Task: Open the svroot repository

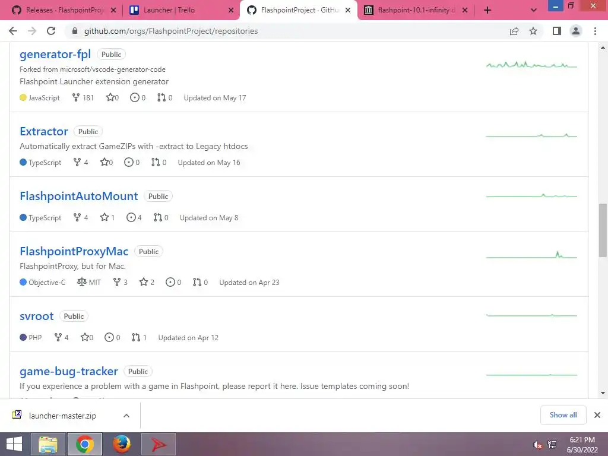Action: click(36, 316)
